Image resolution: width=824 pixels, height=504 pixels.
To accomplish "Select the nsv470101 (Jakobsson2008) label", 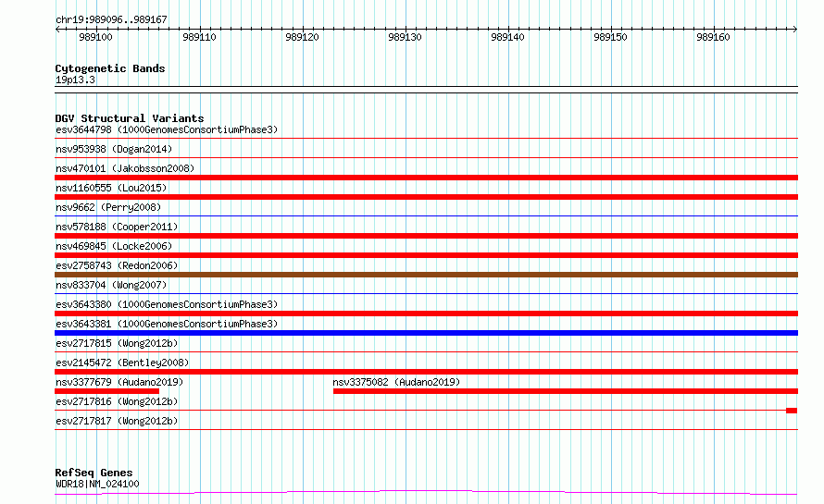I will click(125, 168).
